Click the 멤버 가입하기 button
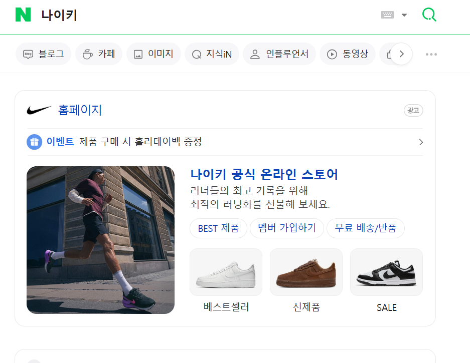The height and width of the screenshot is (363, 470). (x=287, y=228)
